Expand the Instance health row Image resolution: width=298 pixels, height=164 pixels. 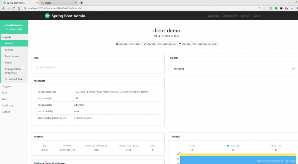234,69
